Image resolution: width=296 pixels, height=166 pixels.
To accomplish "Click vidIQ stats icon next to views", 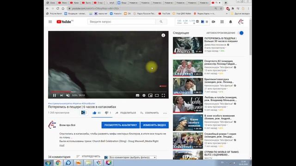I will pos(83,113).
